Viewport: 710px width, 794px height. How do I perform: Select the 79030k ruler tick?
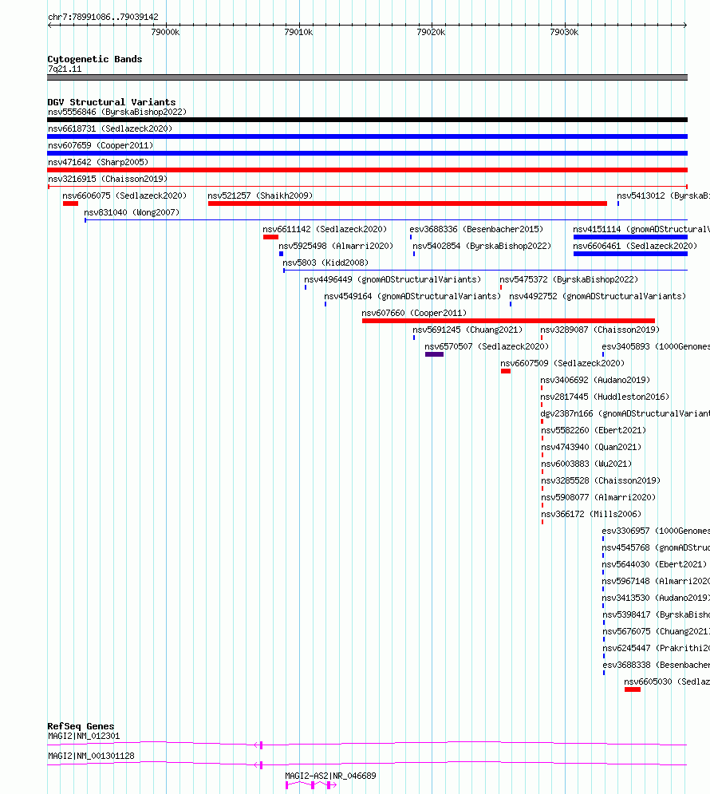564,32
